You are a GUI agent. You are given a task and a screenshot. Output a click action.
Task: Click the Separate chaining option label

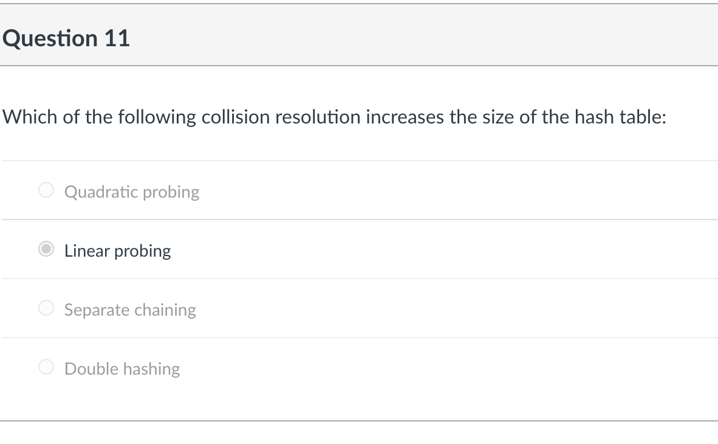pyautogui.click(x=130, y=310)
